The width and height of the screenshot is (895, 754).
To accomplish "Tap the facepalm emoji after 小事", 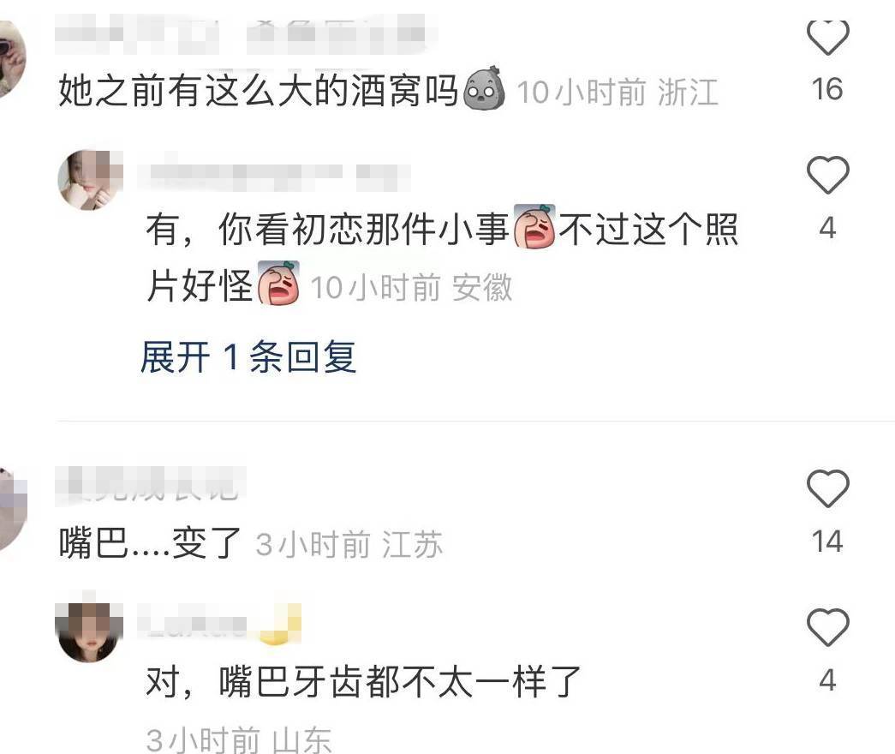I will (534, 226).
